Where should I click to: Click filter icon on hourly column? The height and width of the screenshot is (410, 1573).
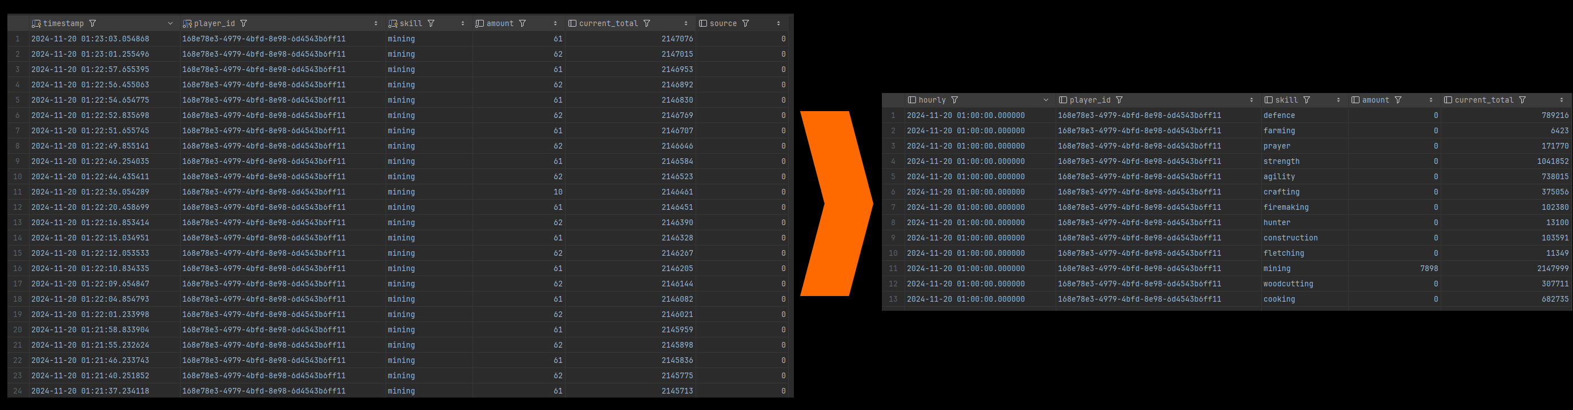pos(955,100)
